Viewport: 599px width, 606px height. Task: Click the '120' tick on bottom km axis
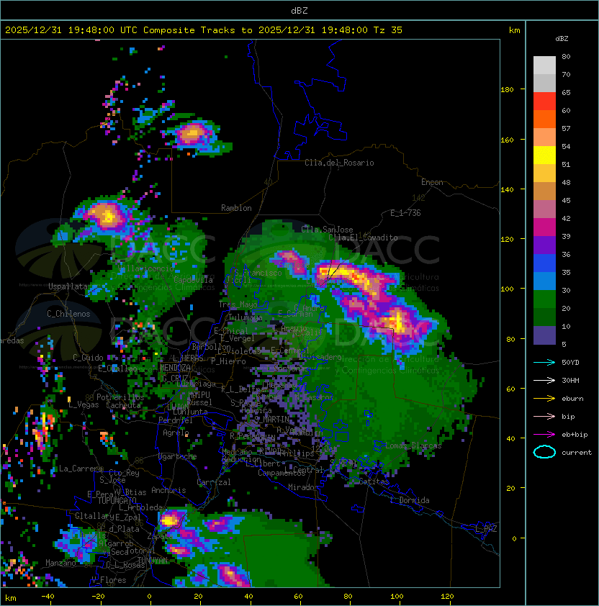[x=447, y=597]
